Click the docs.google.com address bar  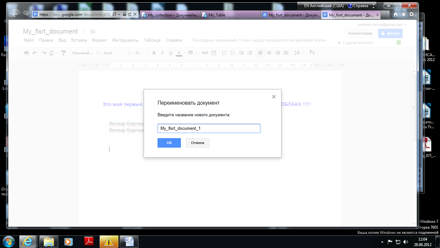coord(75,15)
